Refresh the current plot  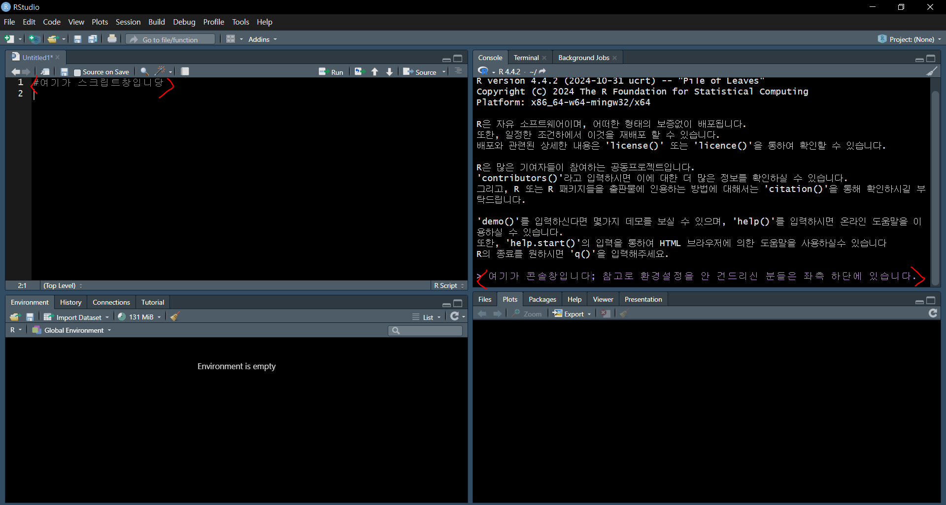933,314
